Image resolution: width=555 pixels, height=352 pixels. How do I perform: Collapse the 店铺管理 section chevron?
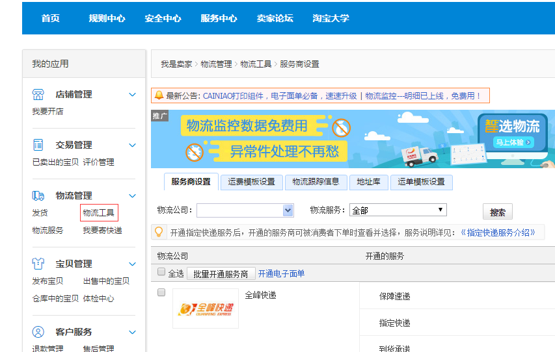tap(132, 95)
